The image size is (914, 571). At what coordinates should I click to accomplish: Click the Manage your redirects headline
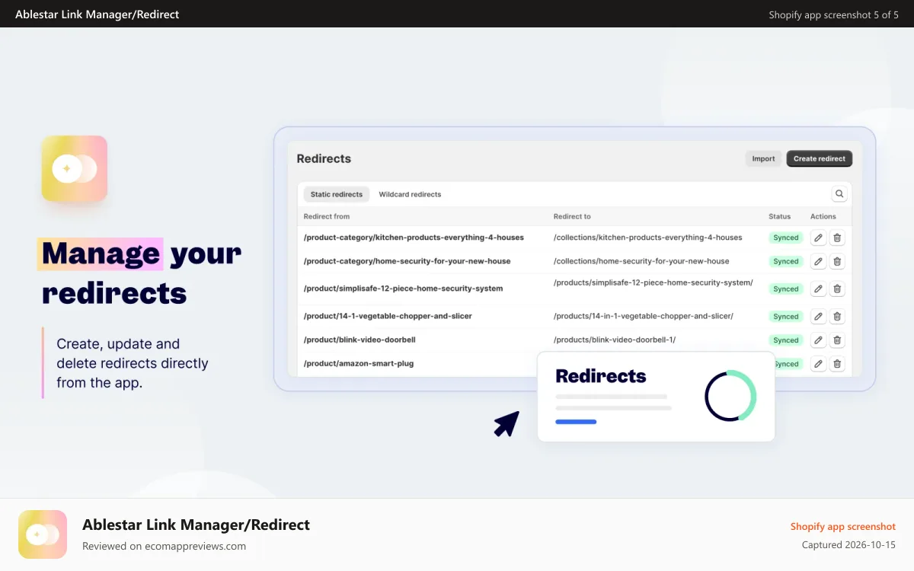pos(140,273)
